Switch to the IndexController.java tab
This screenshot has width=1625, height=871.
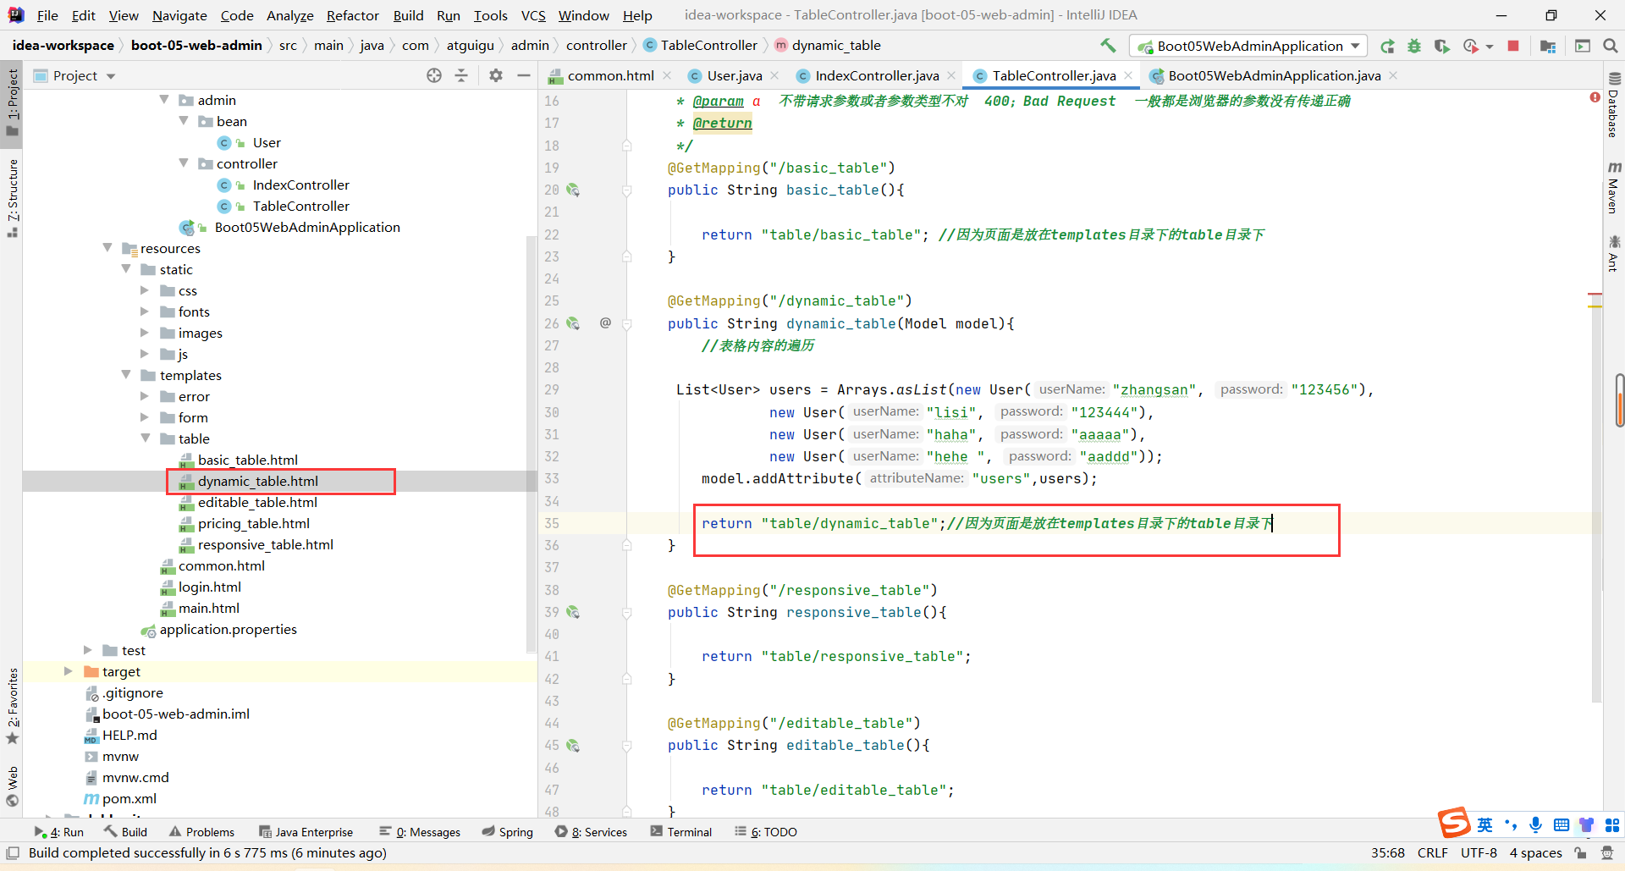click(x=876, y=75)
